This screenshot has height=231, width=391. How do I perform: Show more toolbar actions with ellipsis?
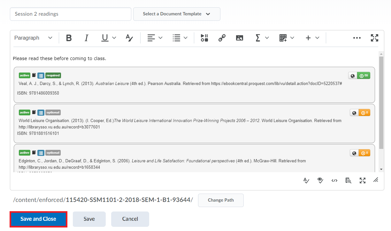point(357,38)
